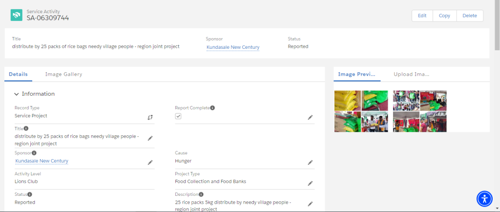The width and height of the screenshot is (500, 212).
Task: Click the change Record Type icon
Action: tap(150, 117)
